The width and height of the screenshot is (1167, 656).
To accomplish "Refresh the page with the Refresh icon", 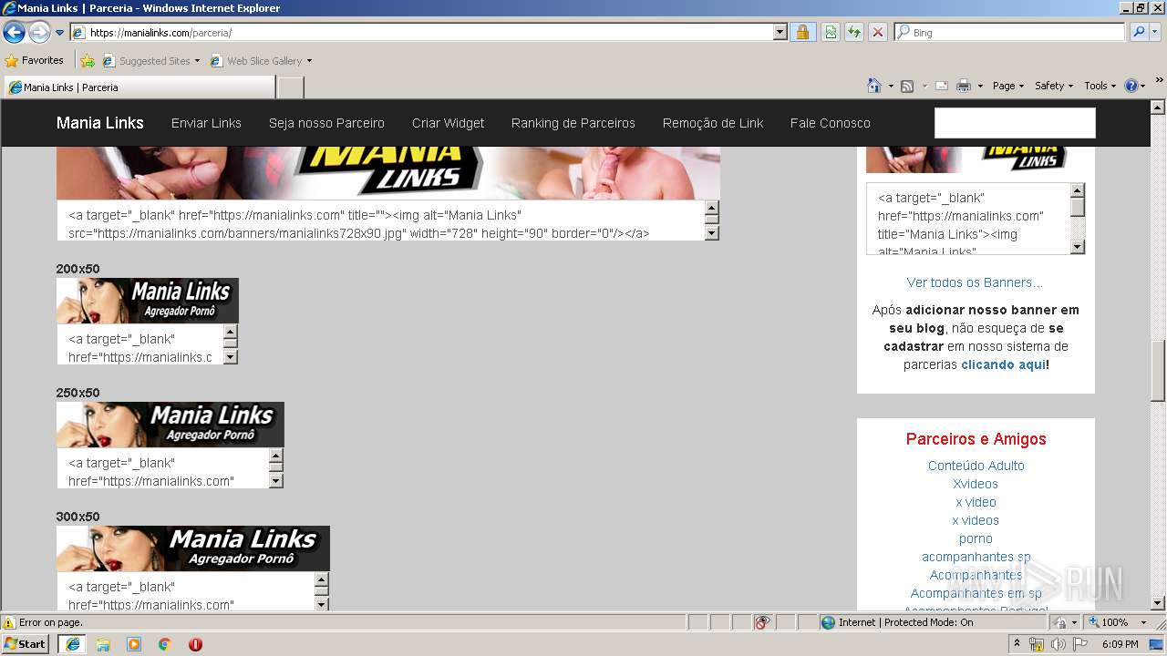I will point(854,32).
